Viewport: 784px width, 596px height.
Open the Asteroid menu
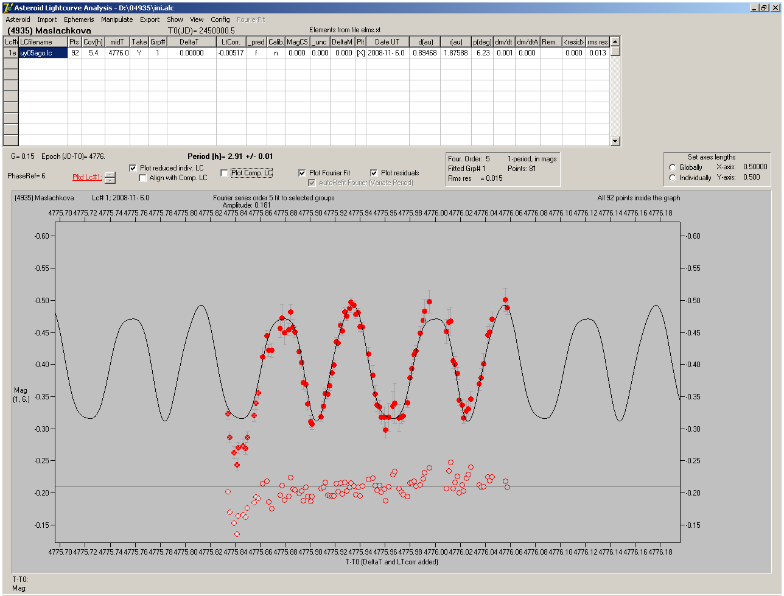pyautogui.click(x=18, y=19)
